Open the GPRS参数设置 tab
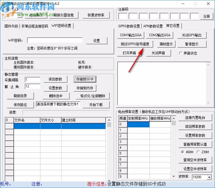The width and height of the screenshot is (215, 188). click(129, 26)
